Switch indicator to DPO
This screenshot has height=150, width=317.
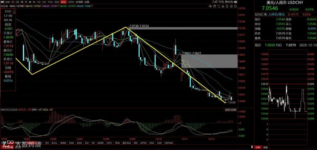click(109, 143)
